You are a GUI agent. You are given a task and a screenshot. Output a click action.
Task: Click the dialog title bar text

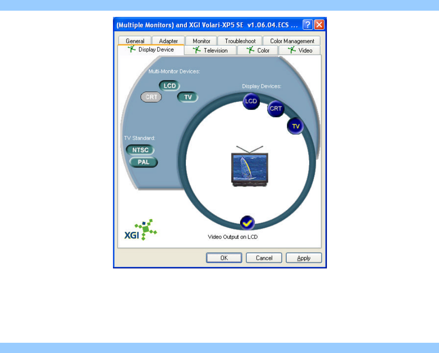(207, 25)
